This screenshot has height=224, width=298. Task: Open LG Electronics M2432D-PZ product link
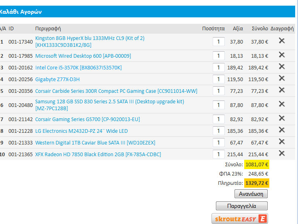pos(81,131)
